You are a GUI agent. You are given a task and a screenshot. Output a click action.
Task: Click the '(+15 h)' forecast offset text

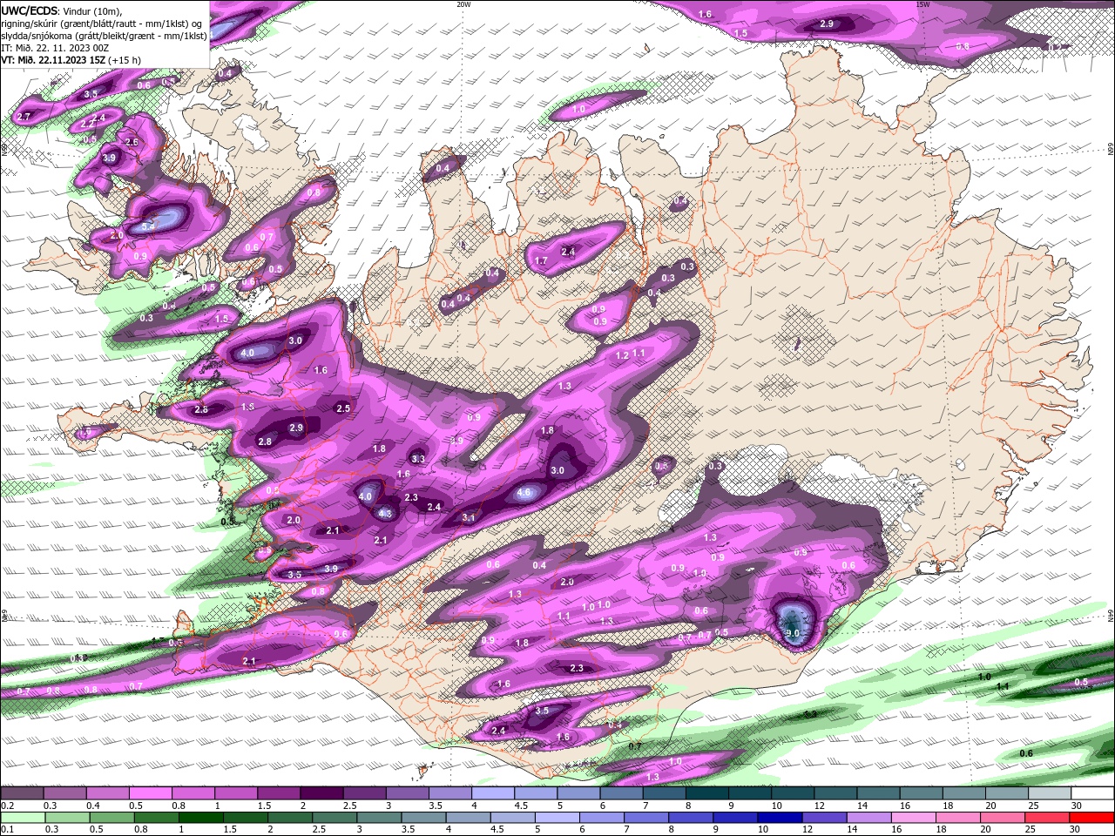coord(123,60)
